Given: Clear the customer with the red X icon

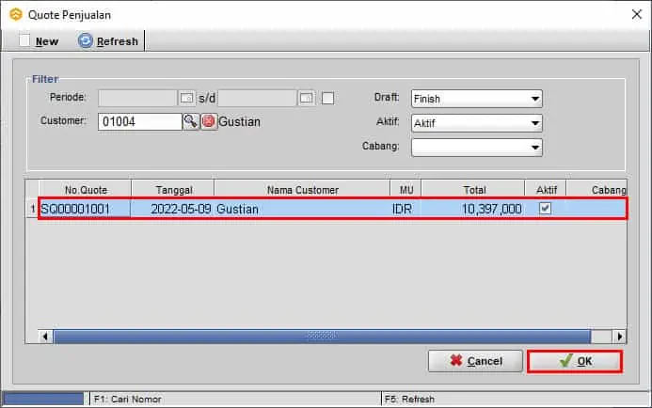Looking at the screenshot, I should click(208, 121).
